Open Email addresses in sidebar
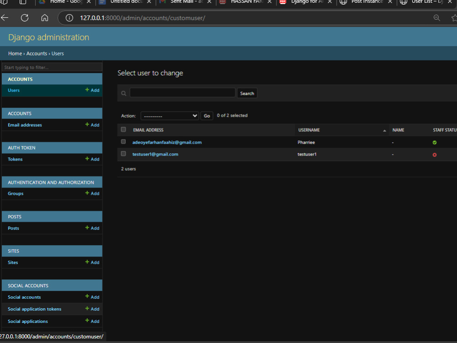Screen dimensions: 457x343 [25, 125]
